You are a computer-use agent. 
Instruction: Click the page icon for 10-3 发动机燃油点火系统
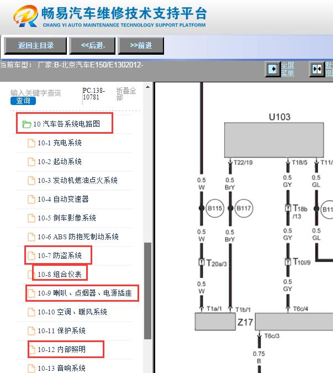31,181
